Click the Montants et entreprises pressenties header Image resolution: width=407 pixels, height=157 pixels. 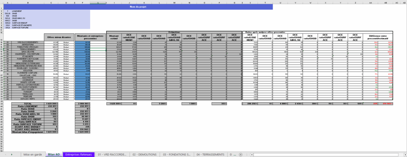tap(90, 37)
